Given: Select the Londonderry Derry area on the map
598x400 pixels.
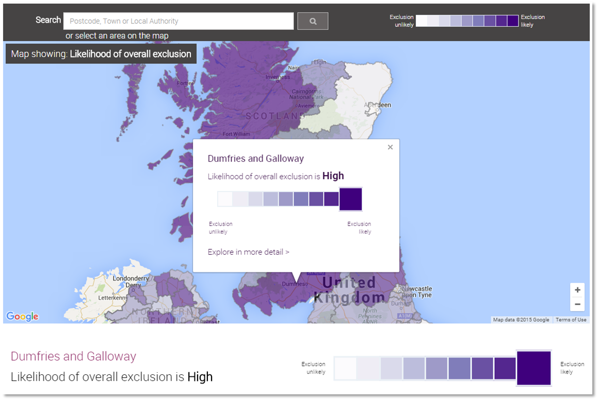Looking at the screenshot, I should 131,282.
